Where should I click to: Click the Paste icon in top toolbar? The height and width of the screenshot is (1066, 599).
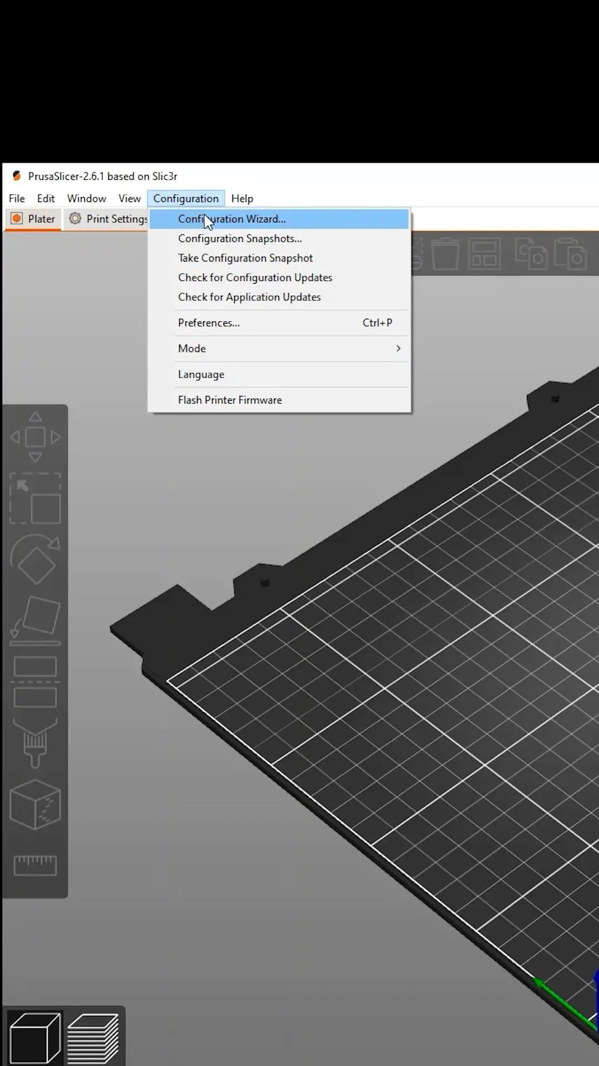571,254
